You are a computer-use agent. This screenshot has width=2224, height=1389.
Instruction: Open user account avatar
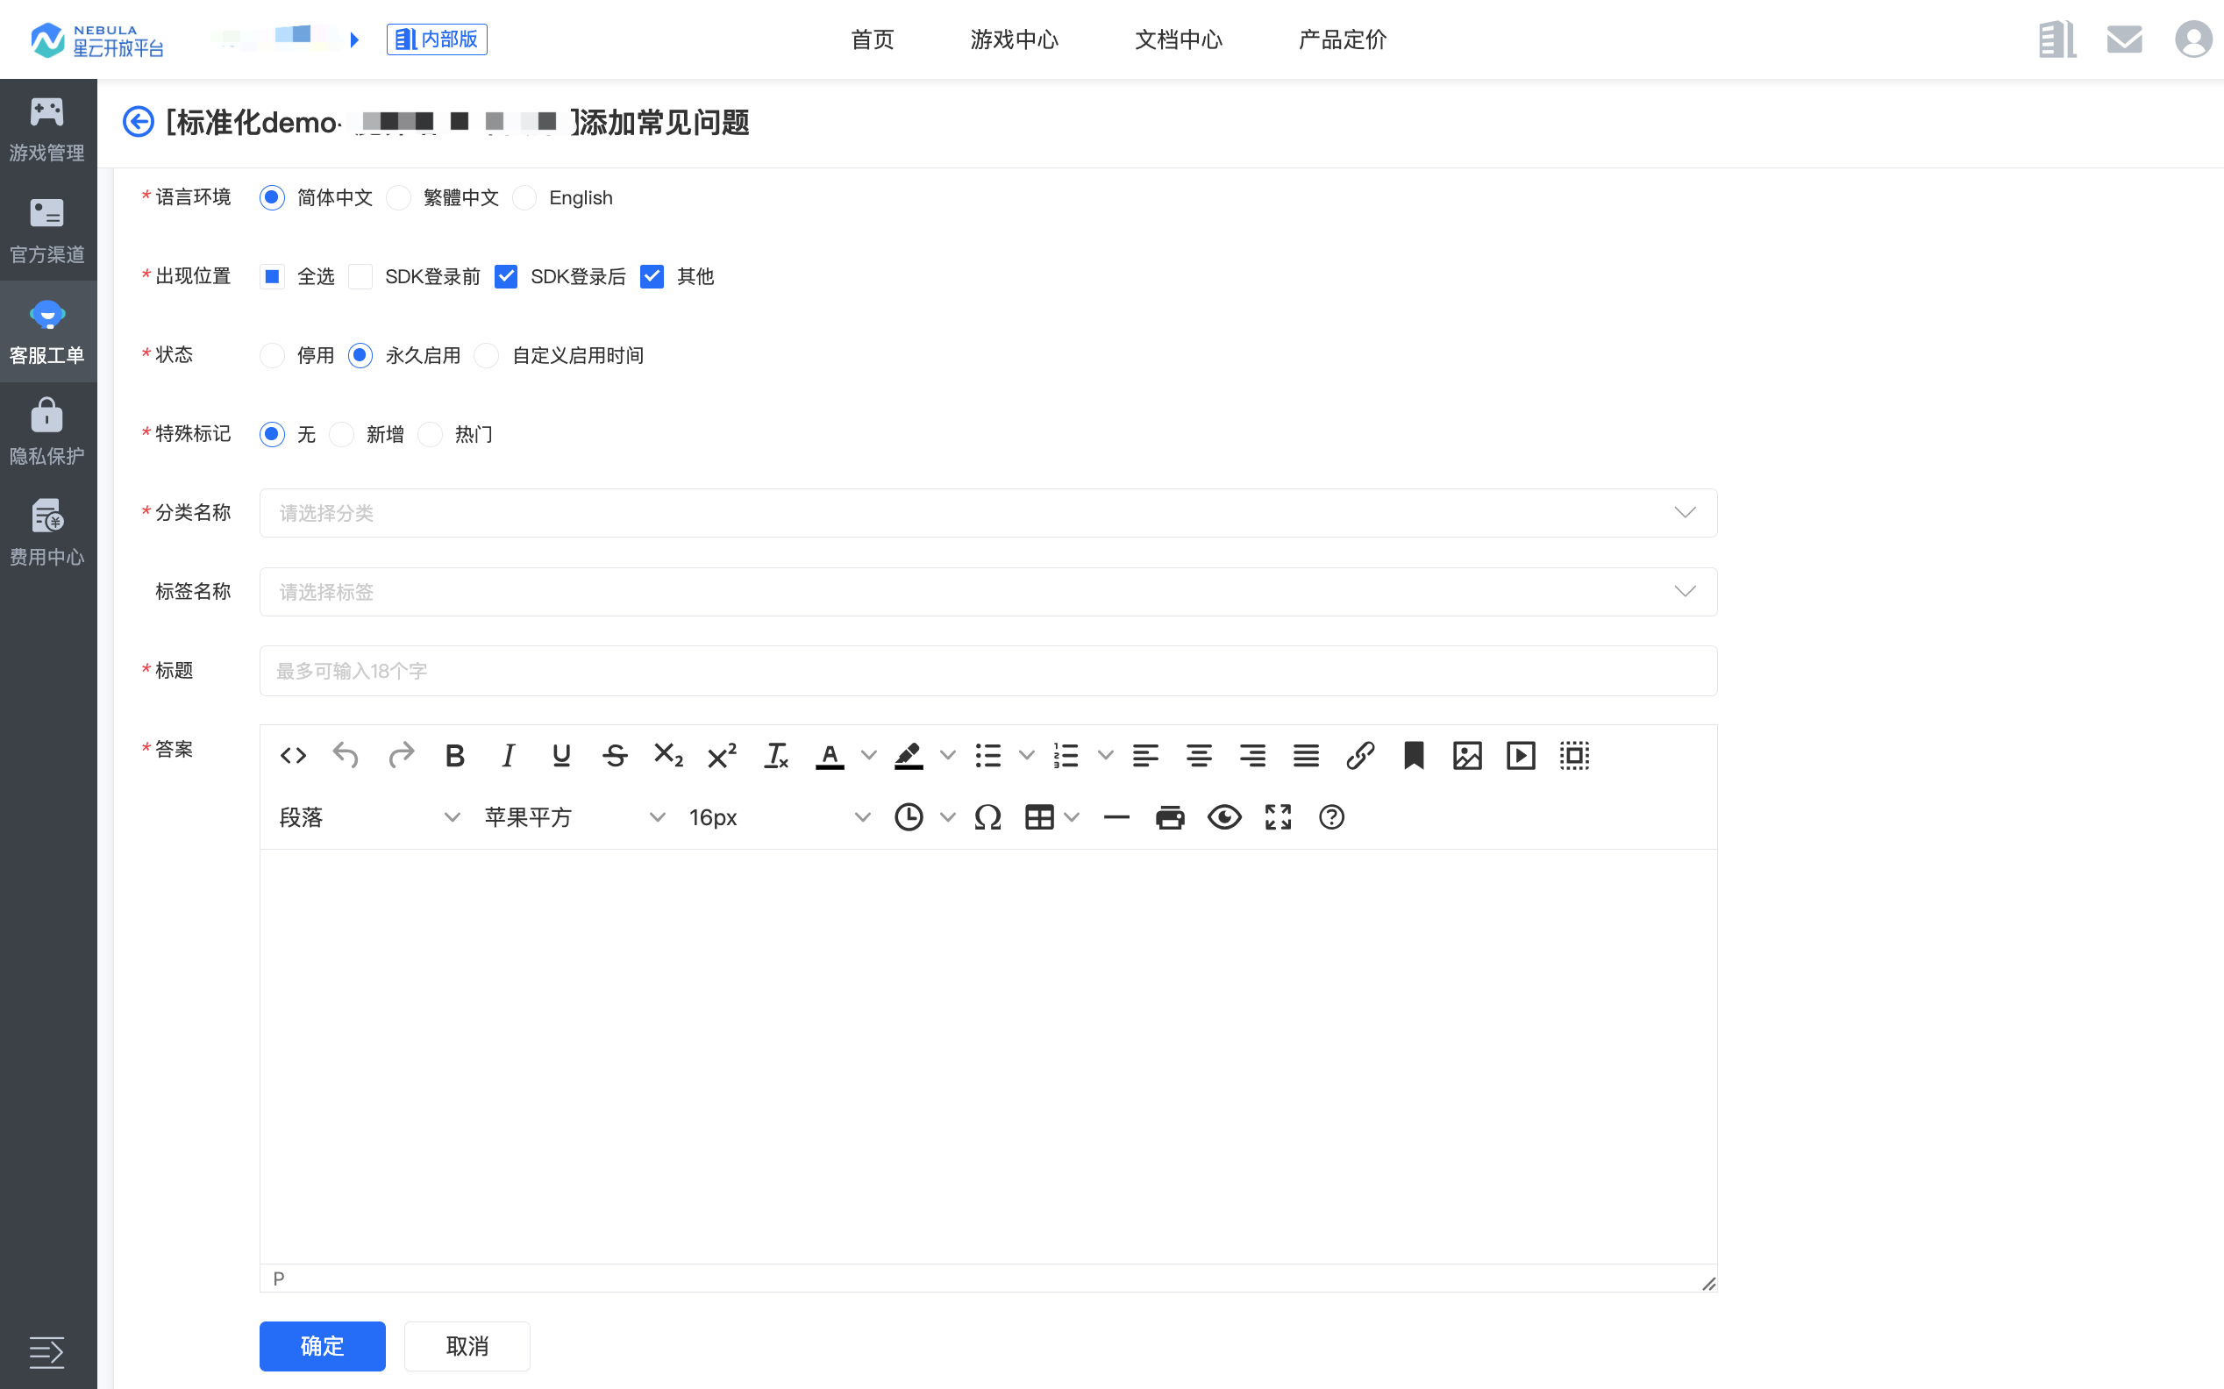pyautogui.click(x=2193, y=39)
